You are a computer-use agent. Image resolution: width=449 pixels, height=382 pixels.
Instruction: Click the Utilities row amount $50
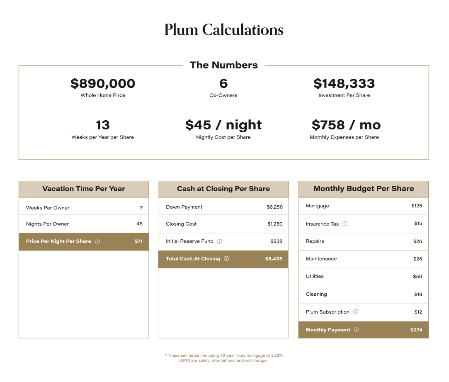coord(417,277)
